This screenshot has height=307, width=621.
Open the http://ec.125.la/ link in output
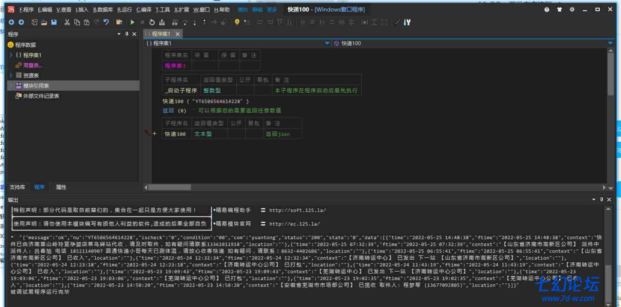pyautogui.click(x=294, y=224)
